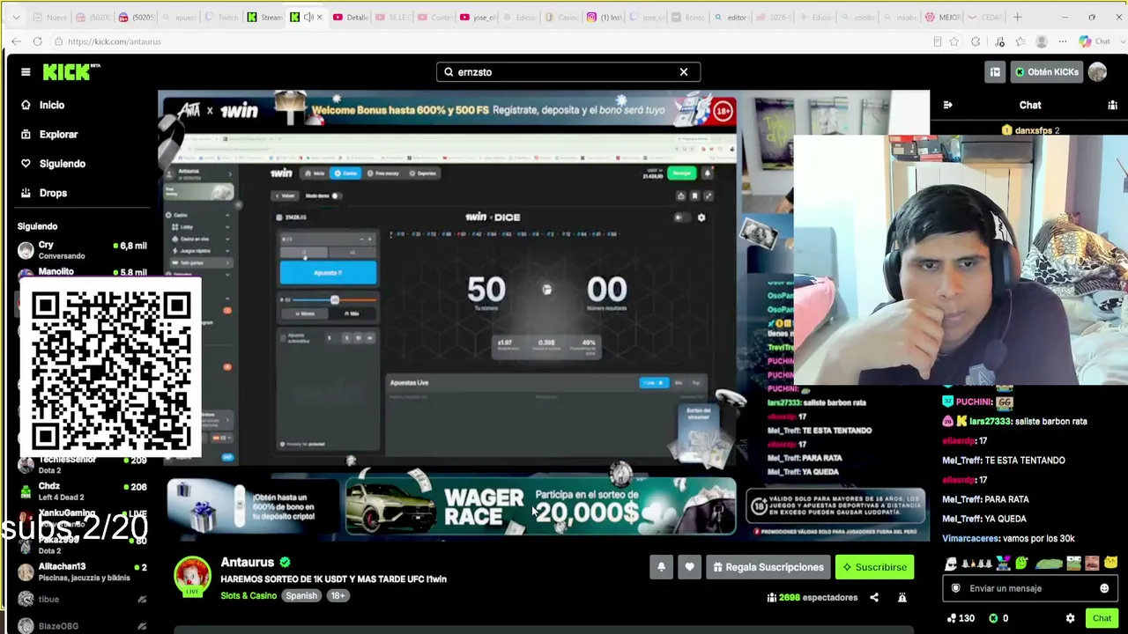Click the address bar URL kick.com/antaurus
Image resolution: width=1128 pixels, height=634 pixels.
(x=114, y=41)
